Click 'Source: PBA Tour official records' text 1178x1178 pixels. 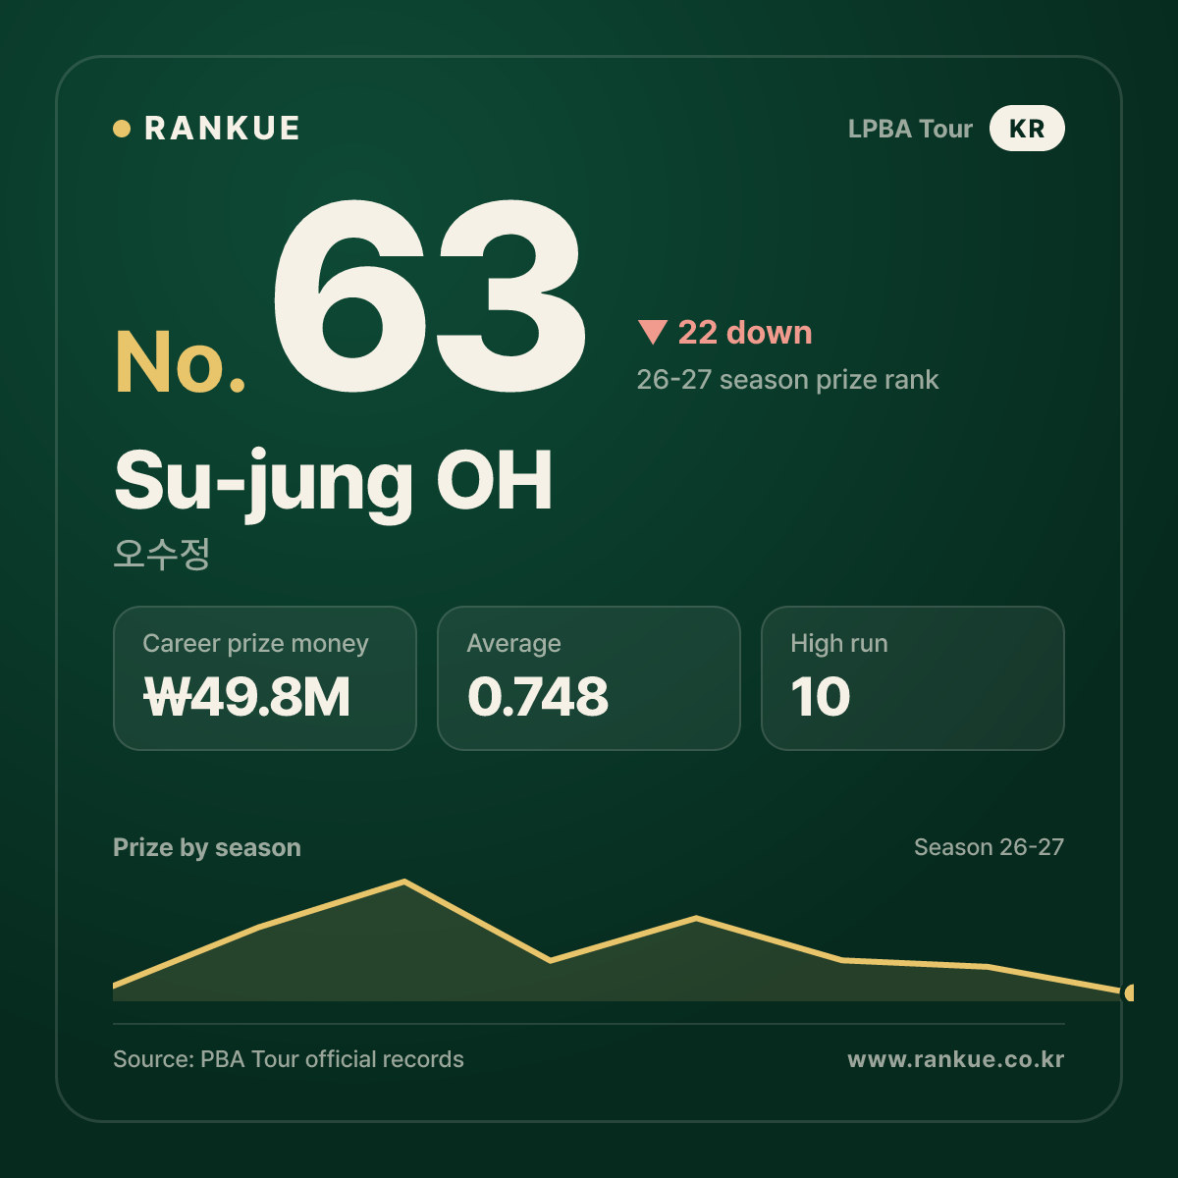(x=289, y=1059)
